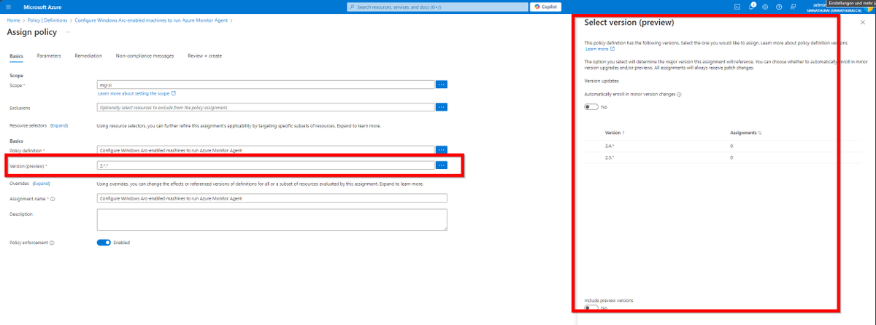
Task: Click the info icon next to Policy enforcement
Action: pyautogui.click(x=52, y=243)
